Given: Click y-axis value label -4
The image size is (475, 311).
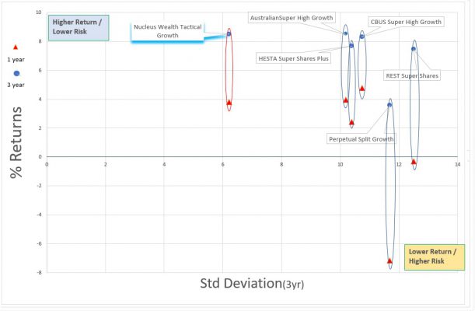Looking at the screenshot, I should [x=40, y=215].
